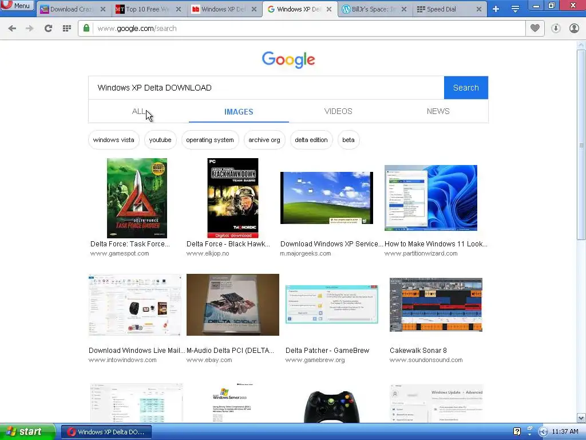This screenshot has width=586, height=440.
Task: Filter by beta chip
Action: coord(349,140)
